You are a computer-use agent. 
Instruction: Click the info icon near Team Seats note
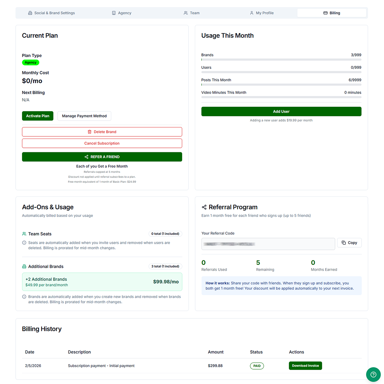pyautogui.click(x=24, y=243)
